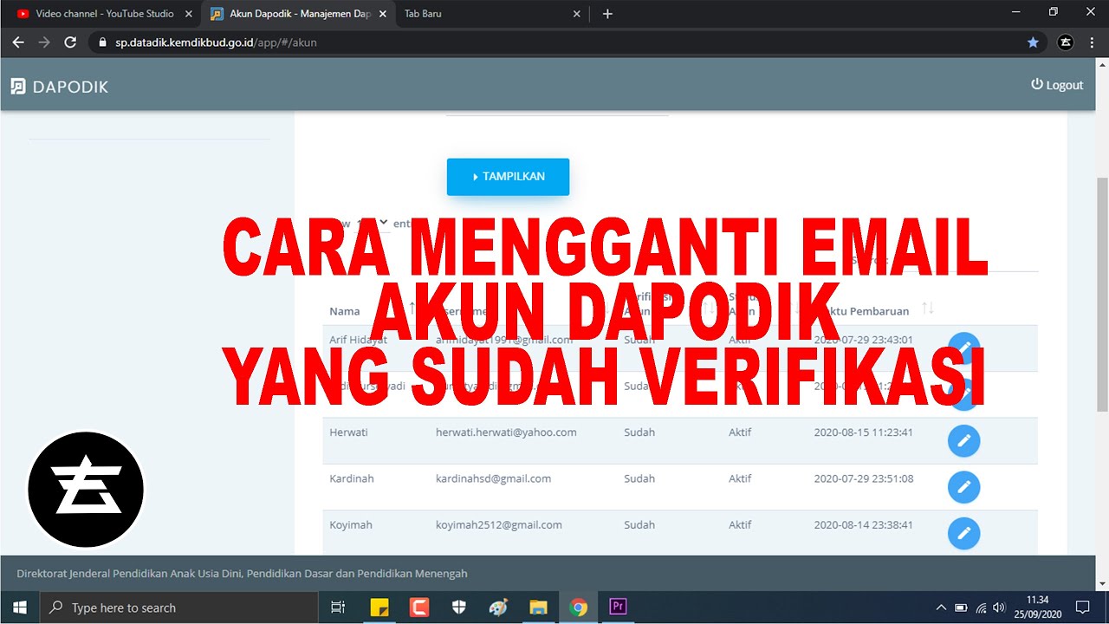Click the timestamp 2020-08-14 23:38:41
This screenshot has height=624, width=1109.
point(863,524)
